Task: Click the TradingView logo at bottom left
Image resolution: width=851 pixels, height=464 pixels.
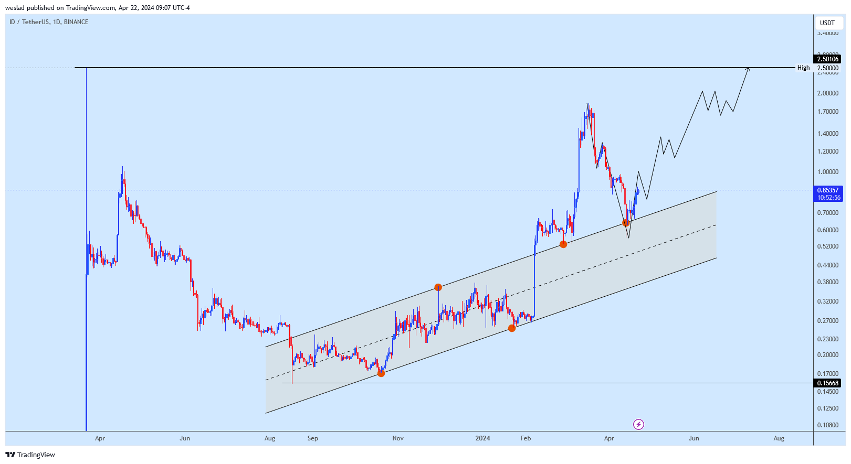Action: [x=30, y=455]
